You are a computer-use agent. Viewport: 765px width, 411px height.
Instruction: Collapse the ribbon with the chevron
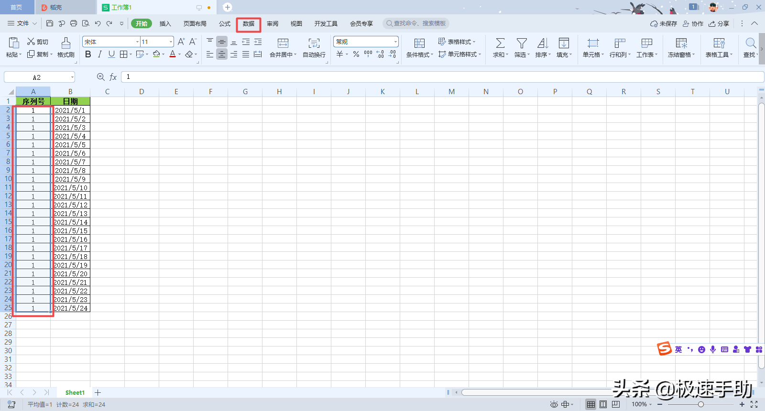coord(754,23)
